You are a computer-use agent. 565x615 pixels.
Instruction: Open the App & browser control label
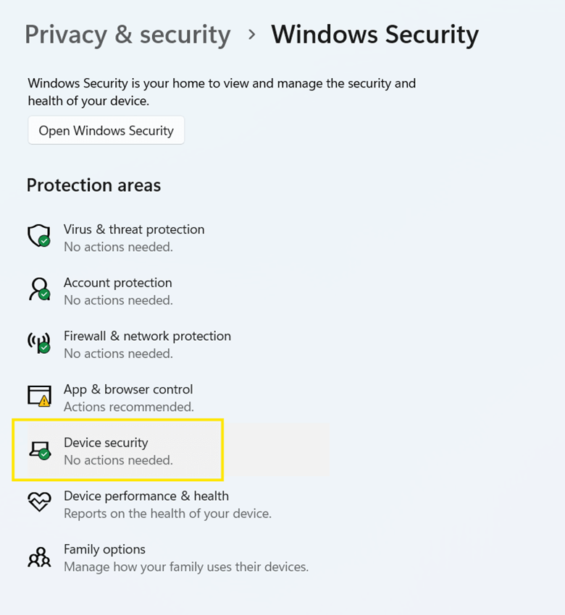(x=128, y=389)
